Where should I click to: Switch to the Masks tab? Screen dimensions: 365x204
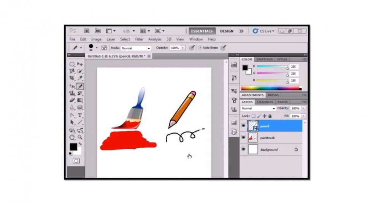tap(273, 95)
